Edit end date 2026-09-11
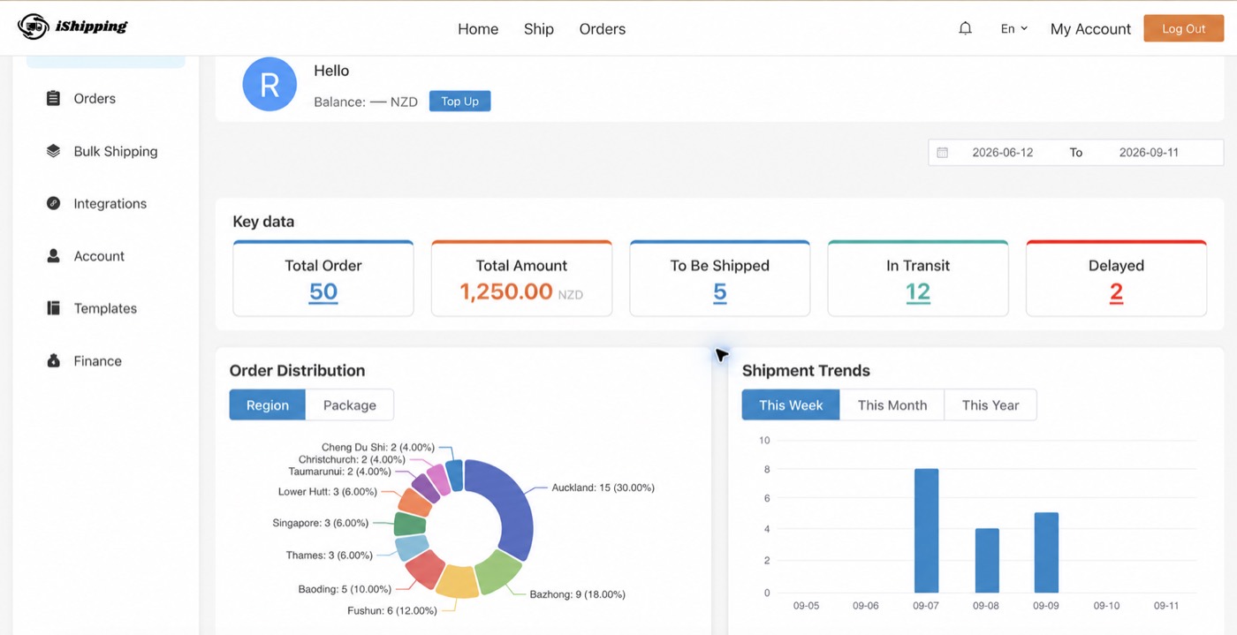The height and width of the screenshot is (635, 1237). 1149,152
